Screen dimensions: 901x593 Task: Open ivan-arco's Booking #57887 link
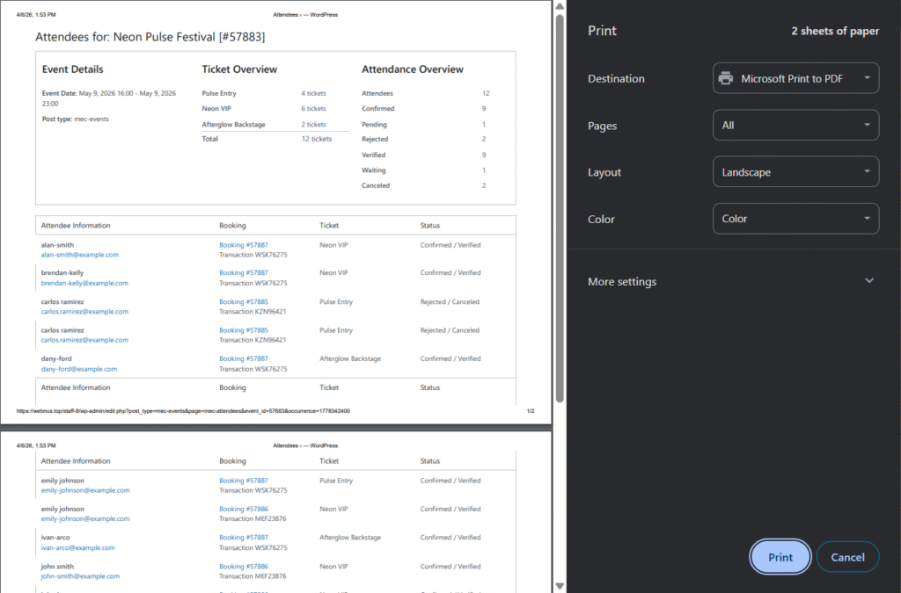click(244, 538)
